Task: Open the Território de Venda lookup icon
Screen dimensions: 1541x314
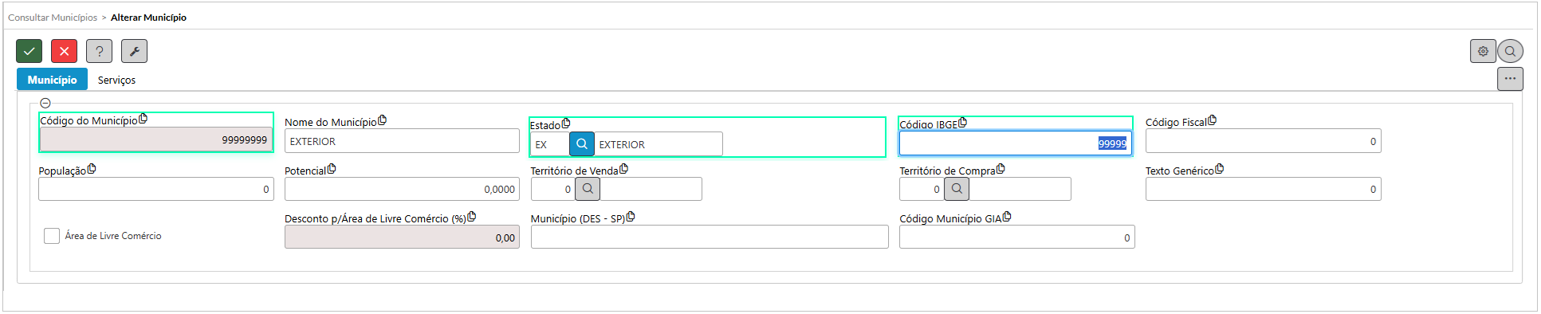Action: tap(588, 189)
